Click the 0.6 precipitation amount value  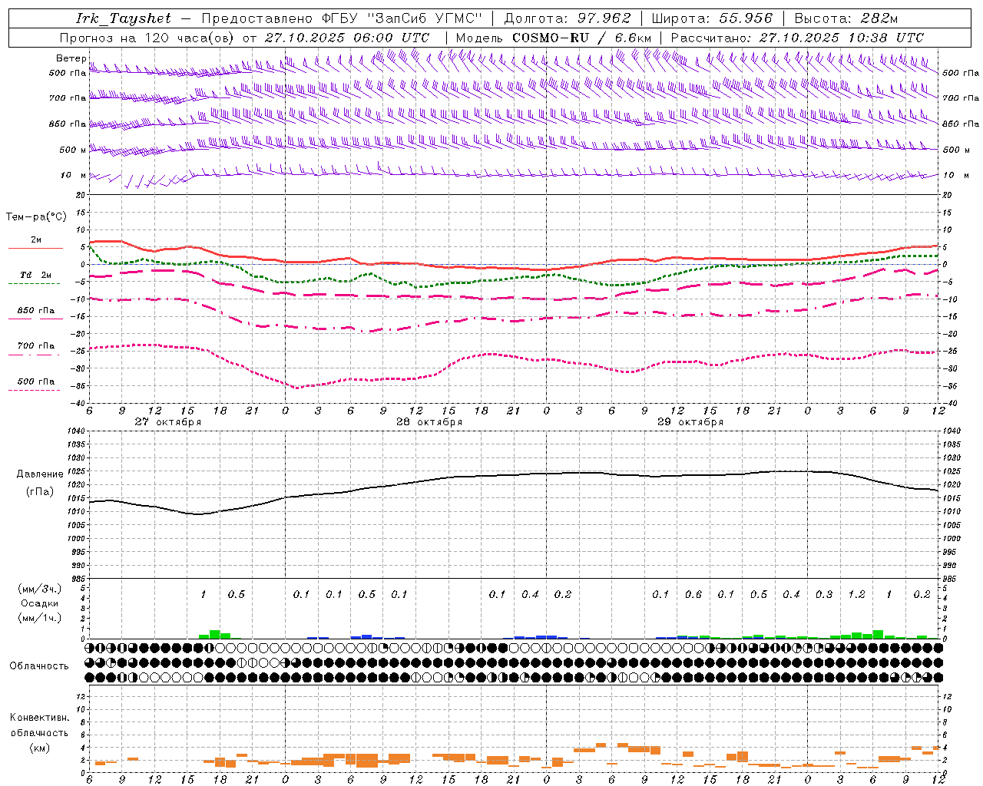(693, 595)
